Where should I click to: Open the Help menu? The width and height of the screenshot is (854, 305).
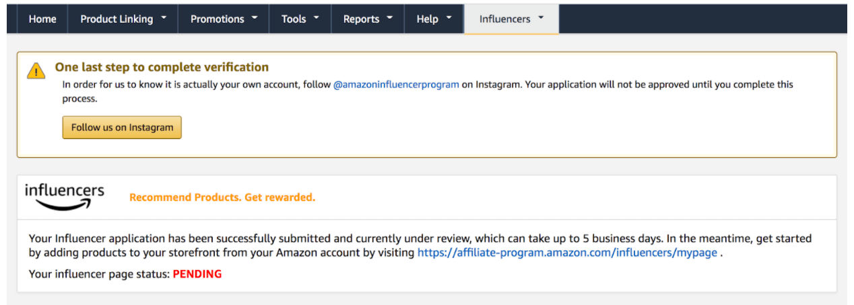coord(434,19)
